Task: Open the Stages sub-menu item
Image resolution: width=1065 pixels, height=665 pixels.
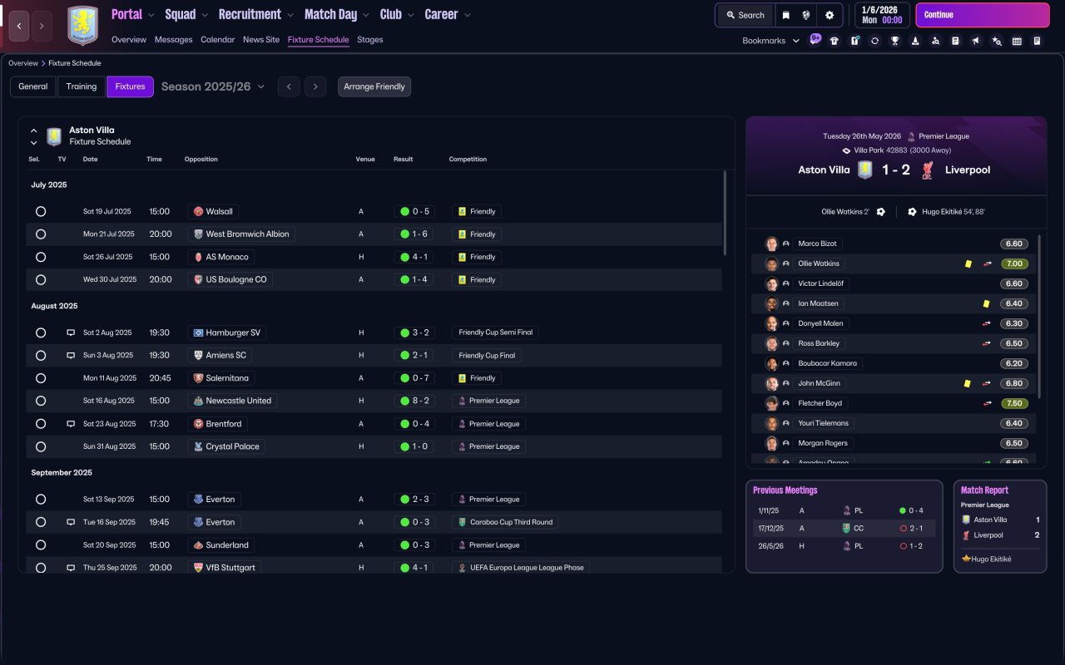Action: tap(370, 40)
